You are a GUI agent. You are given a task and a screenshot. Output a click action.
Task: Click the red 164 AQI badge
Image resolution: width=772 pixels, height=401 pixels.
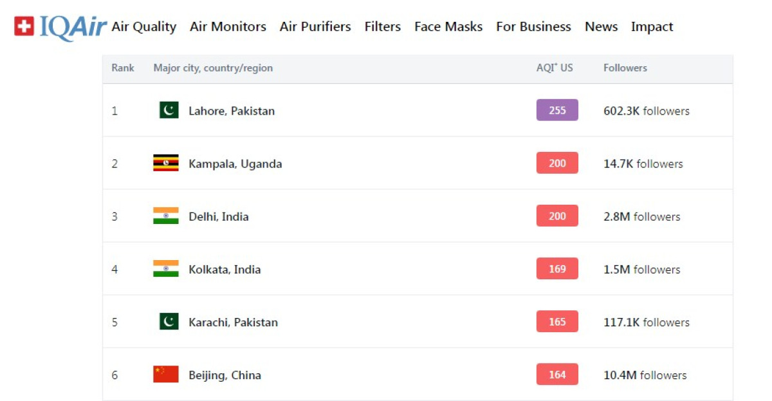point(557,375)
